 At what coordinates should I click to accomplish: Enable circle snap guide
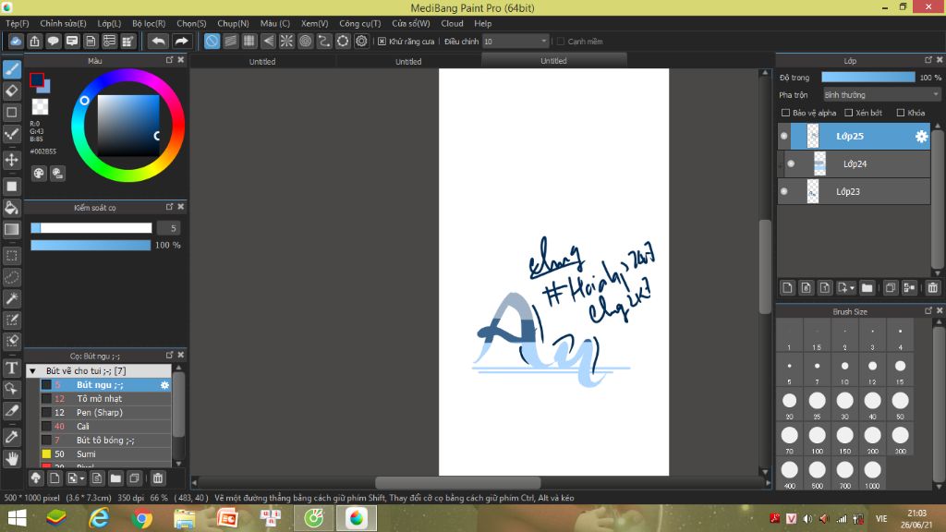pyautogui.click(x=305, y=41)
